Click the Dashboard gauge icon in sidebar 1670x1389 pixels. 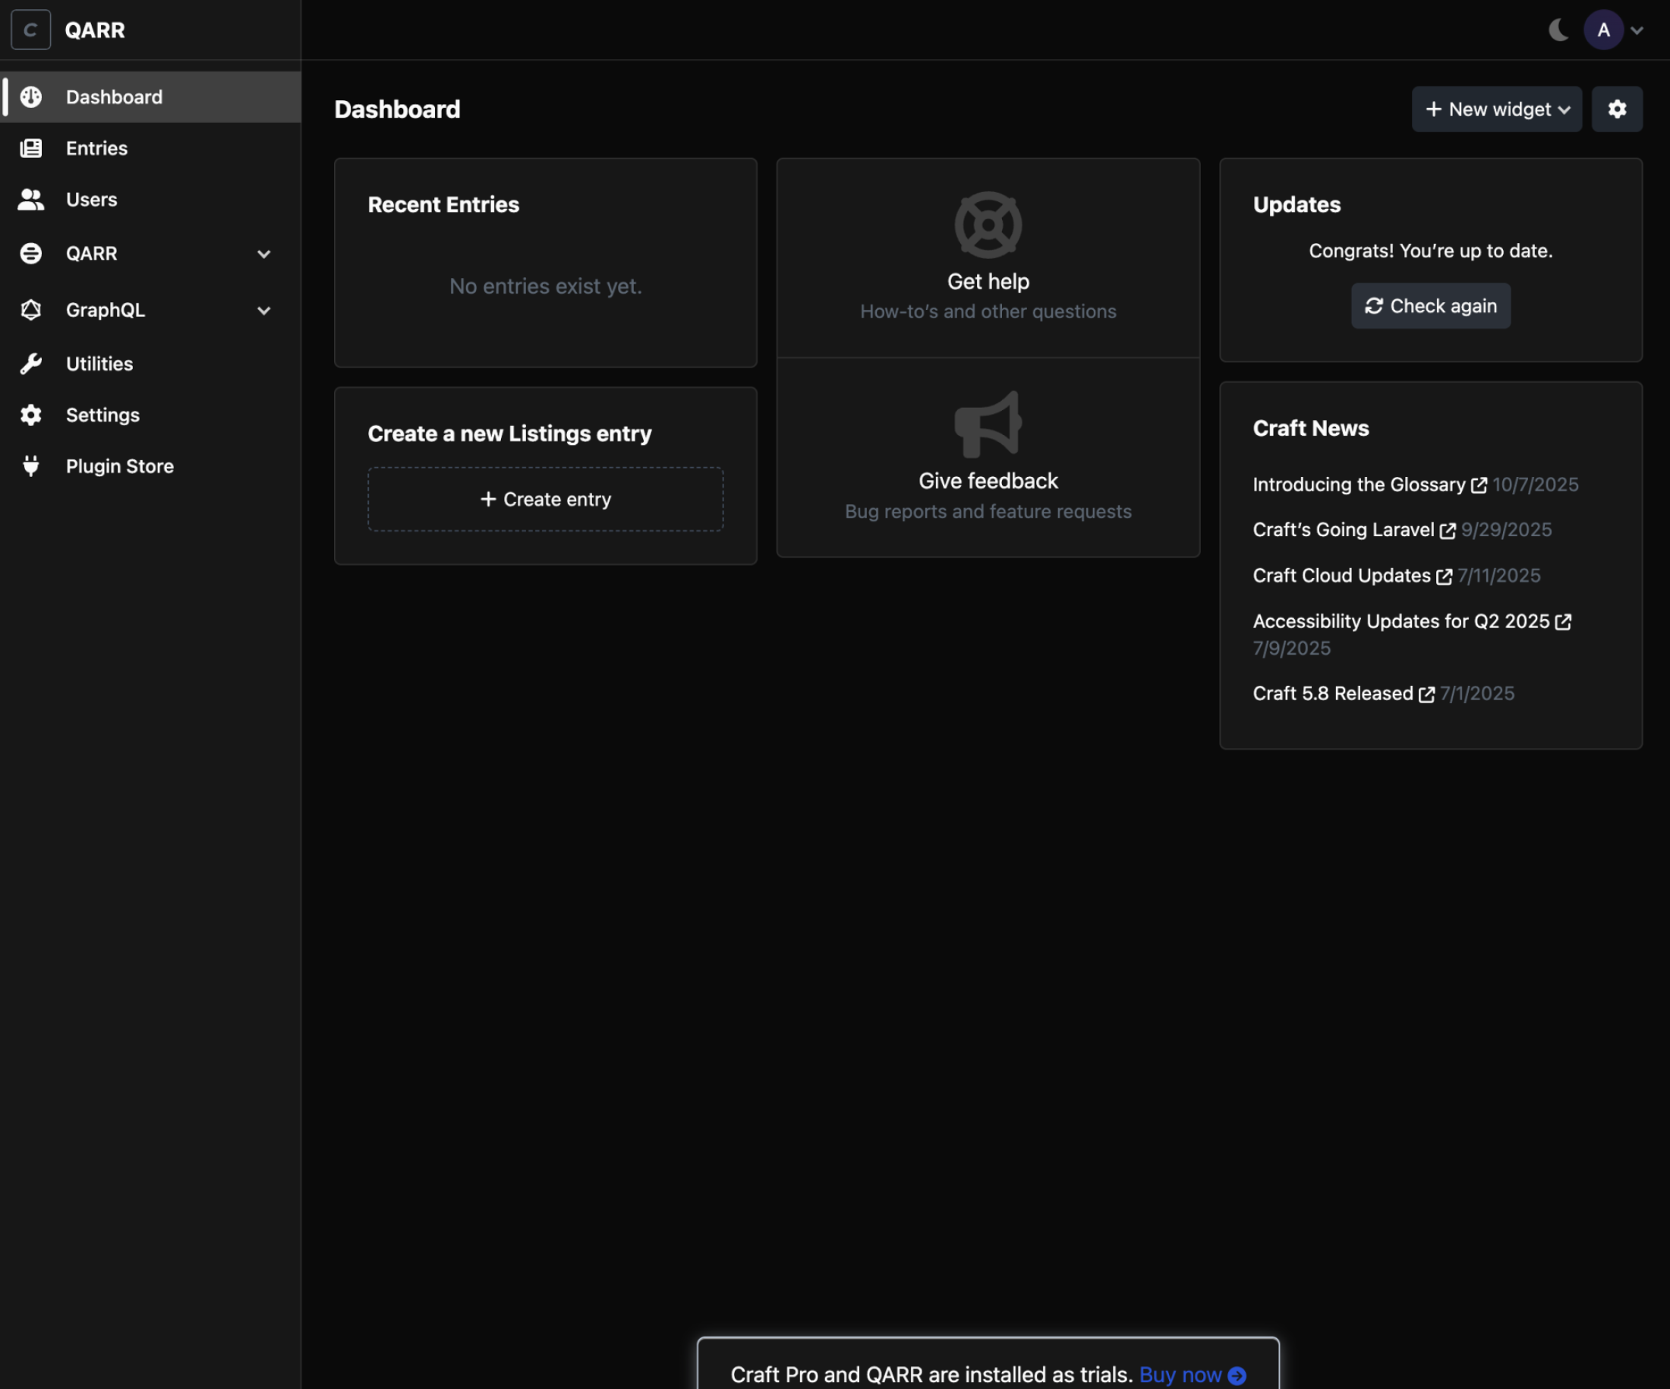click(31, 97)
